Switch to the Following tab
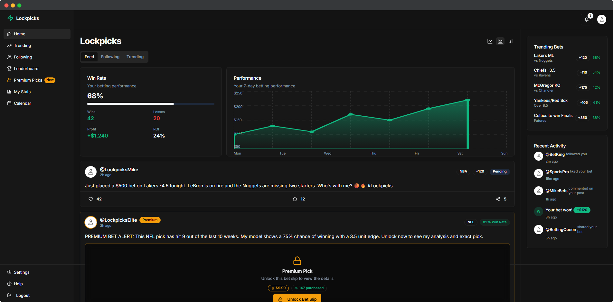This screenshot has width=613, height=302. coord(110,57)
